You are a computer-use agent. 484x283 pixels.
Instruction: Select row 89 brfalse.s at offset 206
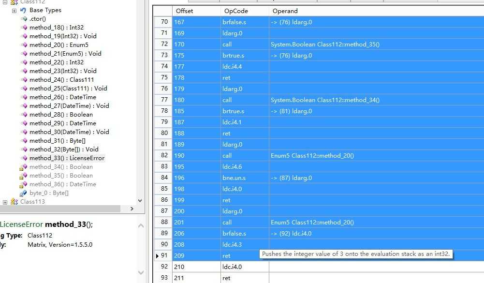pos(319,233)
